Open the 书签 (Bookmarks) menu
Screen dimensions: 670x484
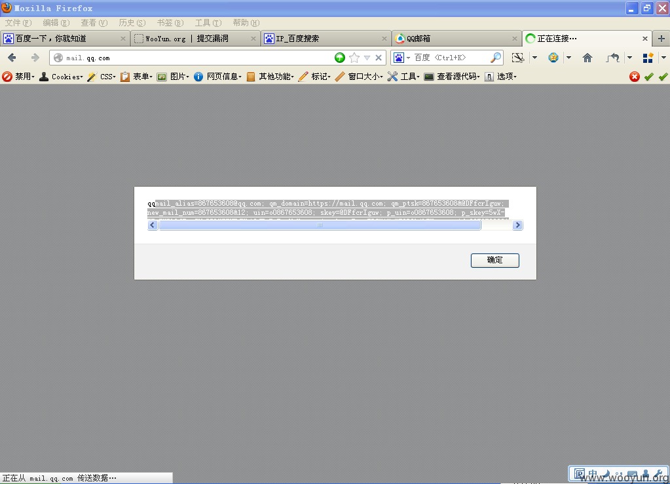tap(170, 23)
